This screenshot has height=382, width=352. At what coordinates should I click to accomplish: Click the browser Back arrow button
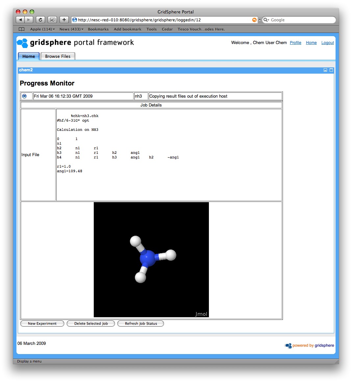(20, 20)
